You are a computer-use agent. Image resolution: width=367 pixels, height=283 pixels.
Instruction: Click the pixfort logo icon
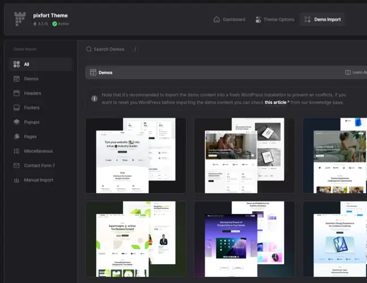coord(21,19)
